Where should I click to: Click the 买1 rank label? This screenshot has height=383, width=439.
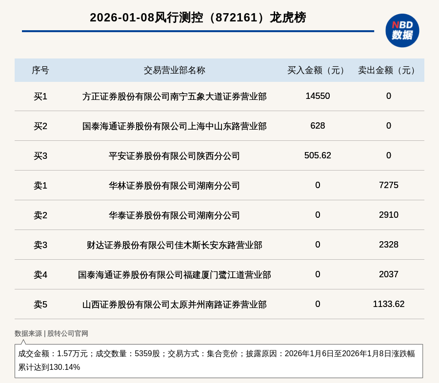(40, 96)
